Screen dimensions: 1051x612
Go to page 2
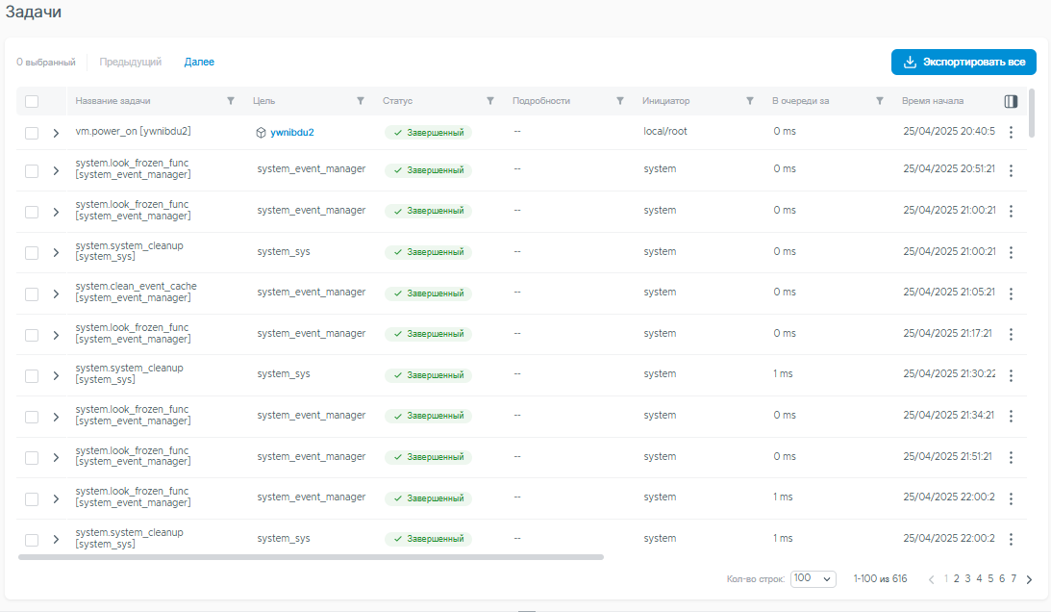957,578
